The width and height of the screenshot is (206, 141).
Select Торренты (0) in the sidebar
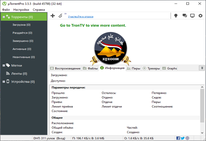click(24, 17)
